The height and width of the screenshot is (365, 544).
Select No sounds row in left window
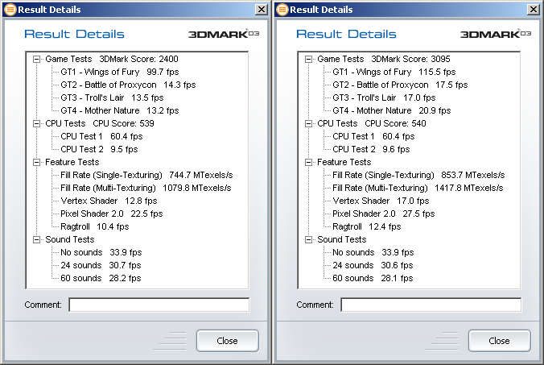[x=101, y=252]
